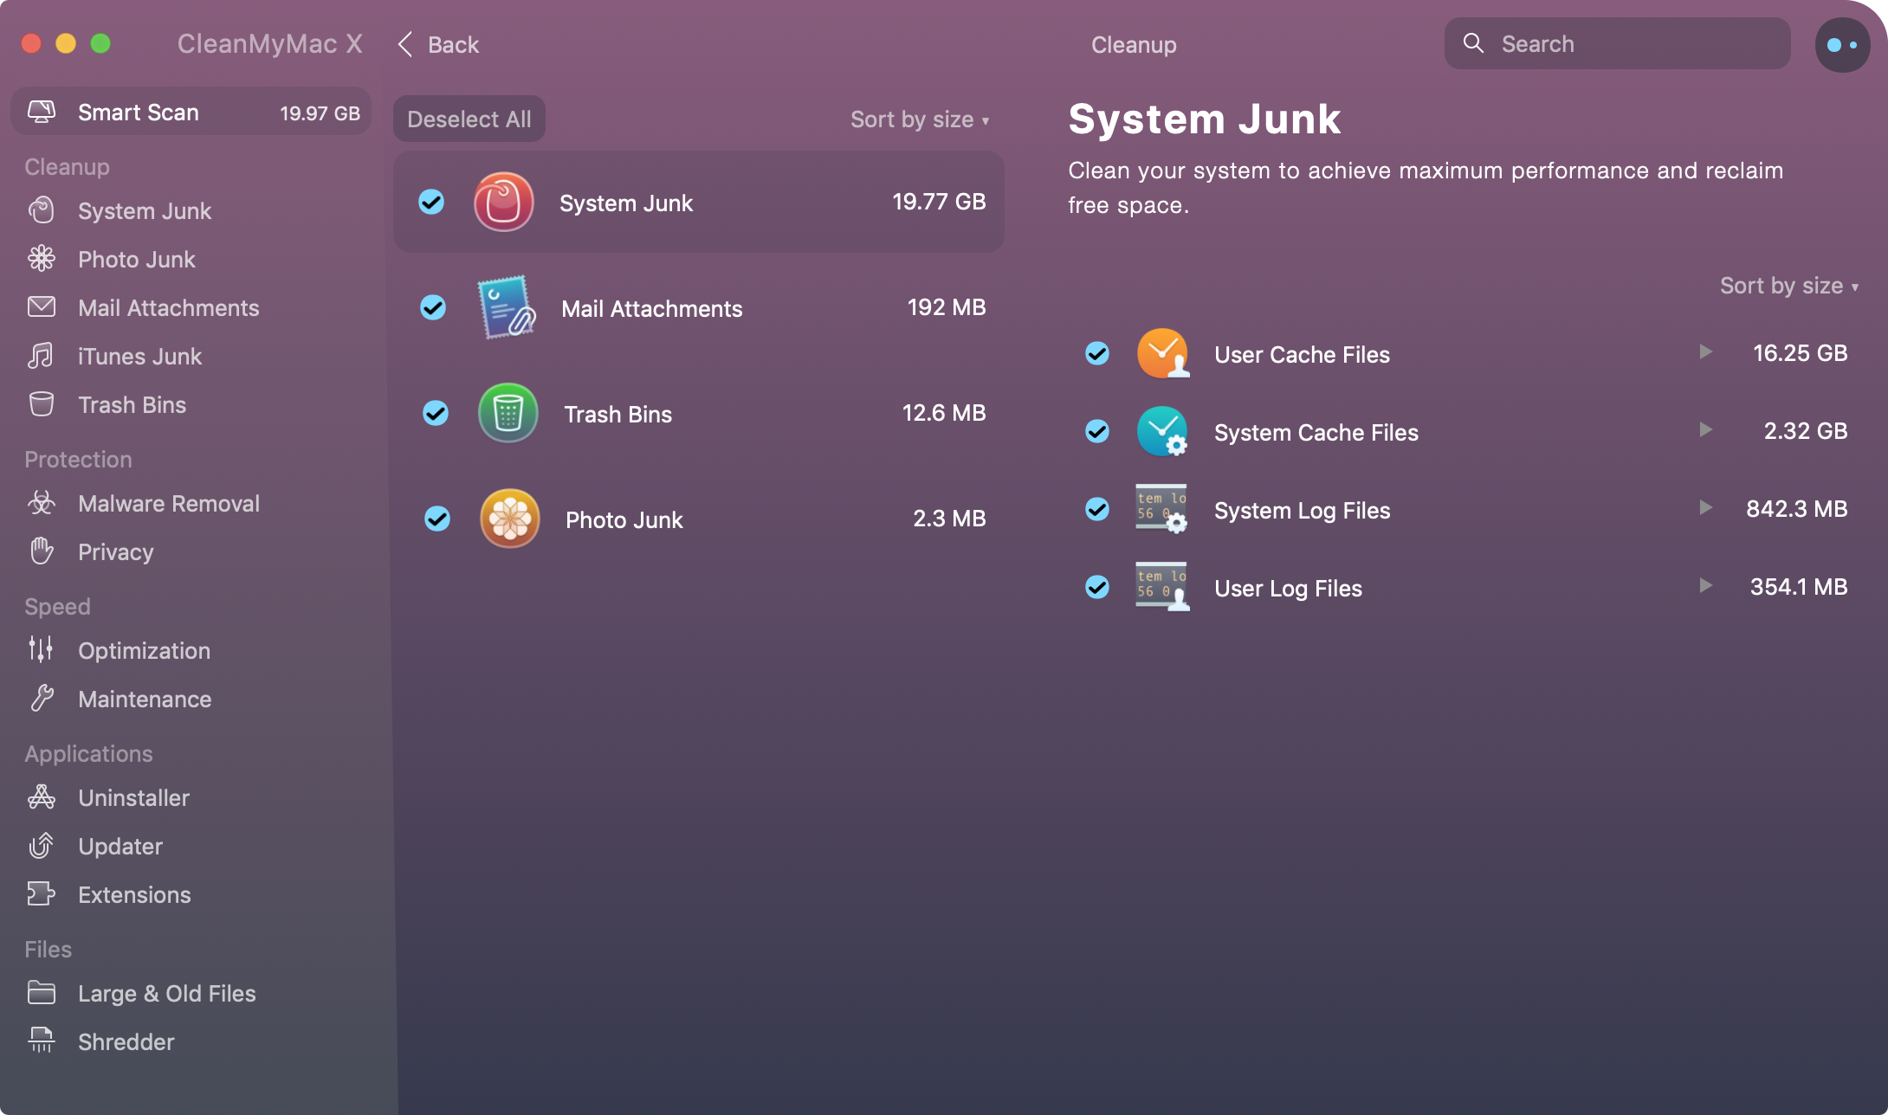Expand the User Cache Files disclosure triangle
Viewport: 1888px width, 1115px height.
coord(1704,353)
